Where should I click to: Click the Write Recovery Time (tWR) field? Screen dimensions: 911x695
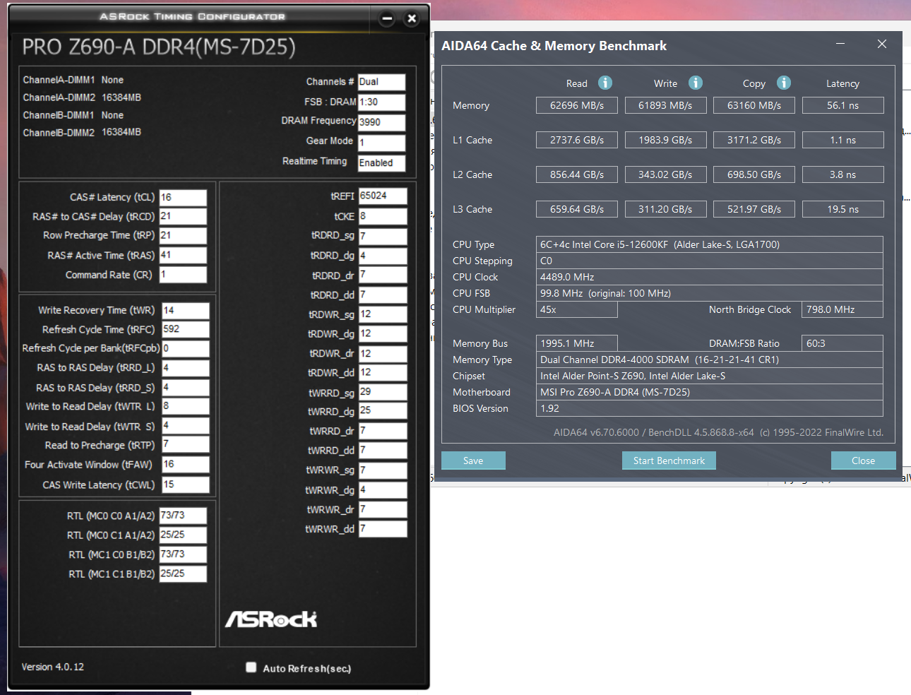click(x=186, y=311)
